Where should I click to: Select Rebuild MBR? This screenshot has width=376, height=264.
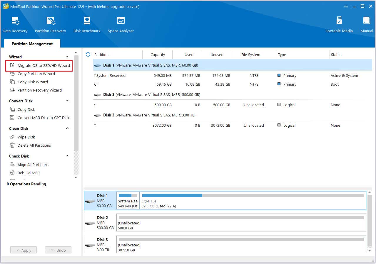point(29,173)
